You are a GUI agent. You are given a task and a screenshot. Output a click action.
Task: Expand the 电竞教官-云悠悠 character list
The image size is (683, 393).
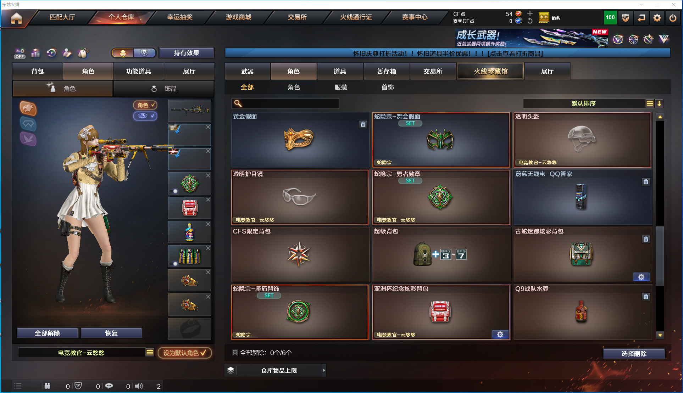150,352
